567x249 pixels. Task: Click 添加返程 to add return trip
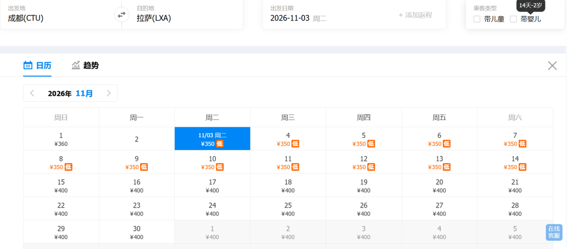coord(415,15)
